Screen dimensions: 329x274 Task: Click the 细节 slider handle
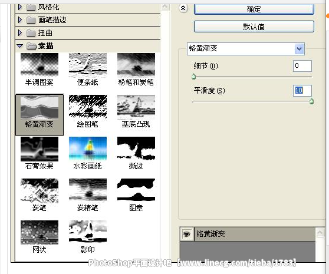tap(194, 77)
